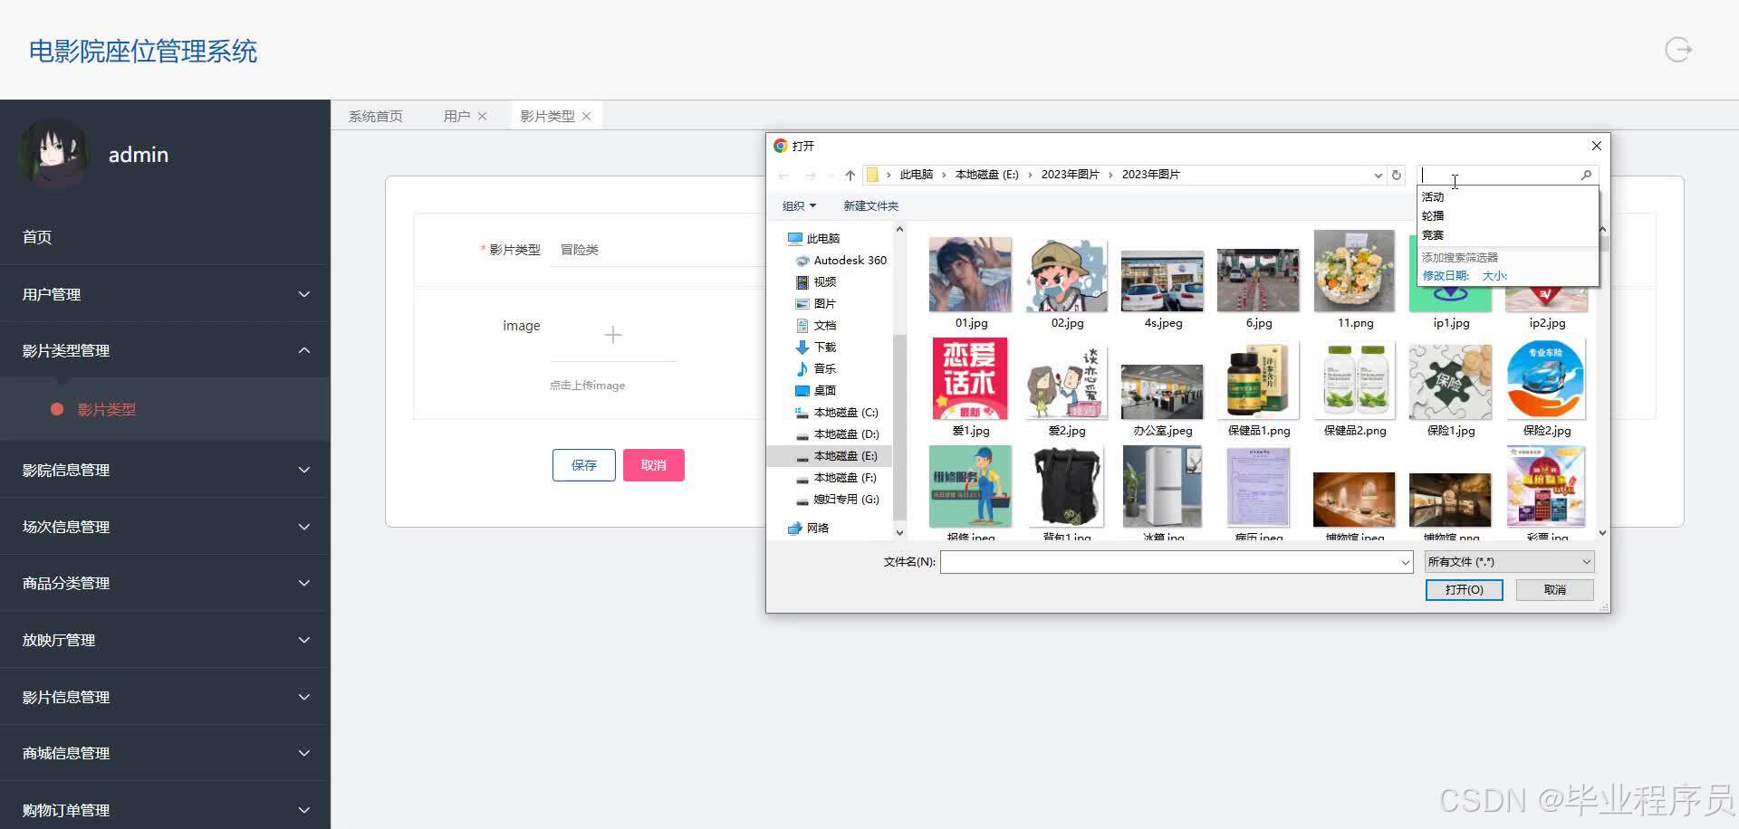Image resolution: width=1739 pixels, height=829 pixels.
Task: Select the 4s.jpeg thumbnail
Action: click(x=1163, y=281)
